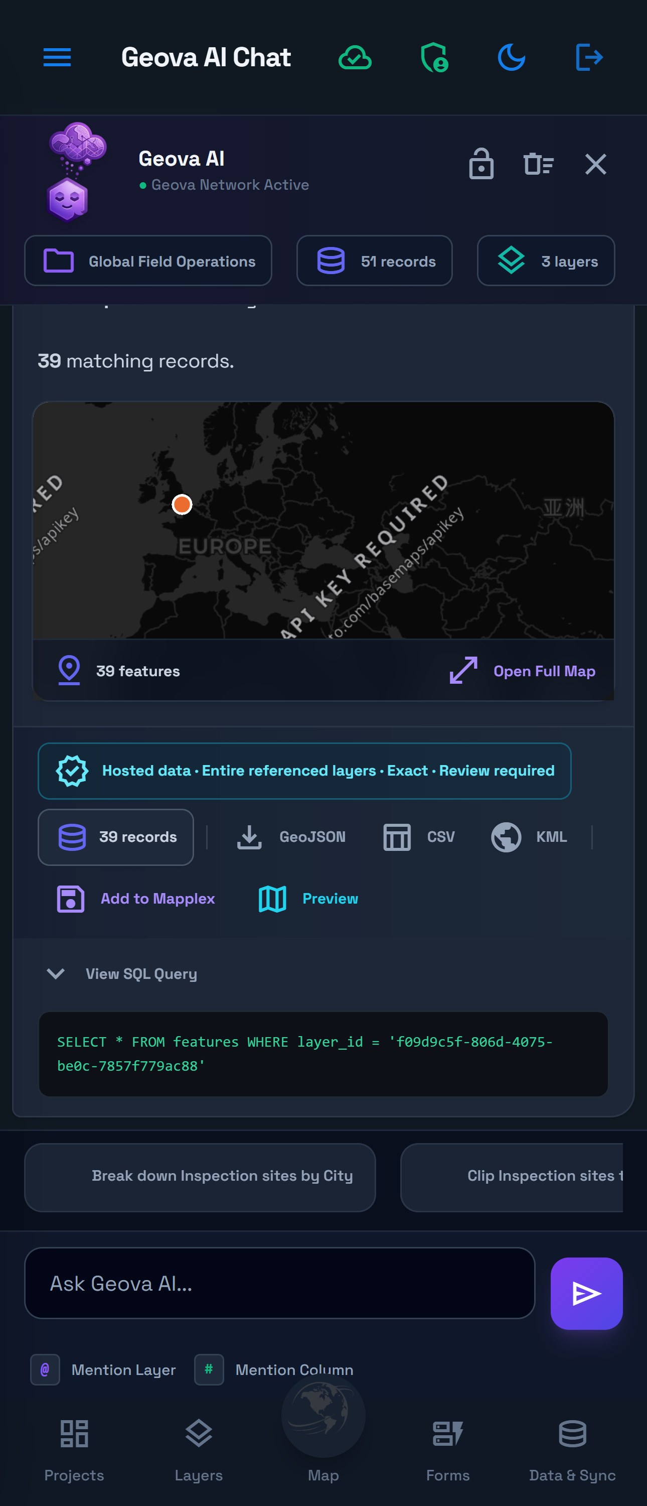Focus the Ask Geova AI input field

pyautogui.click(x=280, y=1283)
